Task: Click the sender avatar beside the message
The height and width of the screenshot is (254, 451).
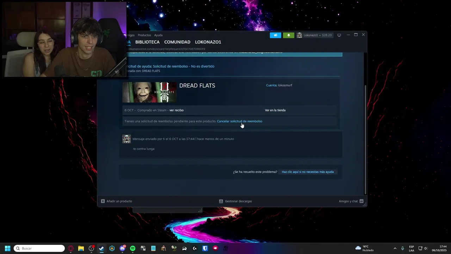Action: (126, 139)
